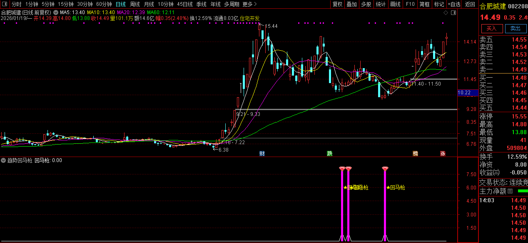
Task: Click the 复权 toolbar button
Action: pos(337,4)
